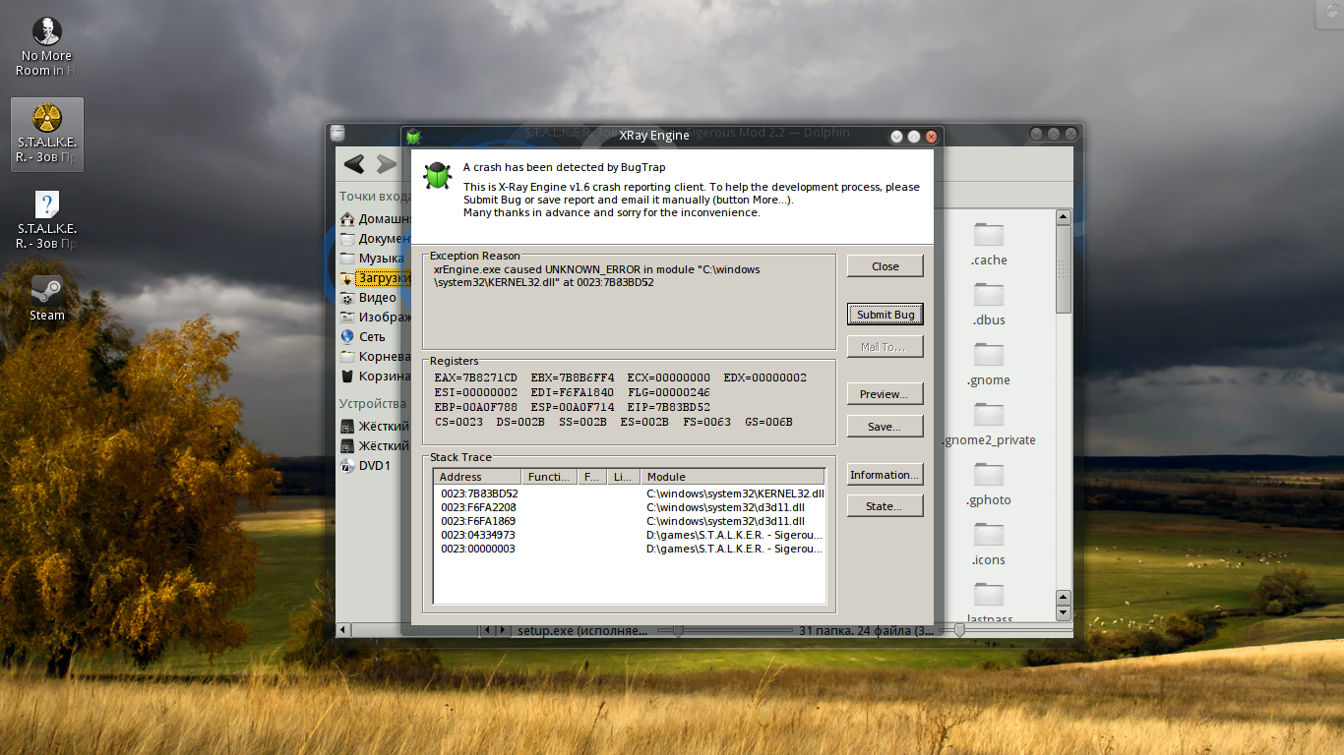The height and width of the screenshot is (755, 1344).
Task: Click the State... button
Action: [x=886, y=506]
